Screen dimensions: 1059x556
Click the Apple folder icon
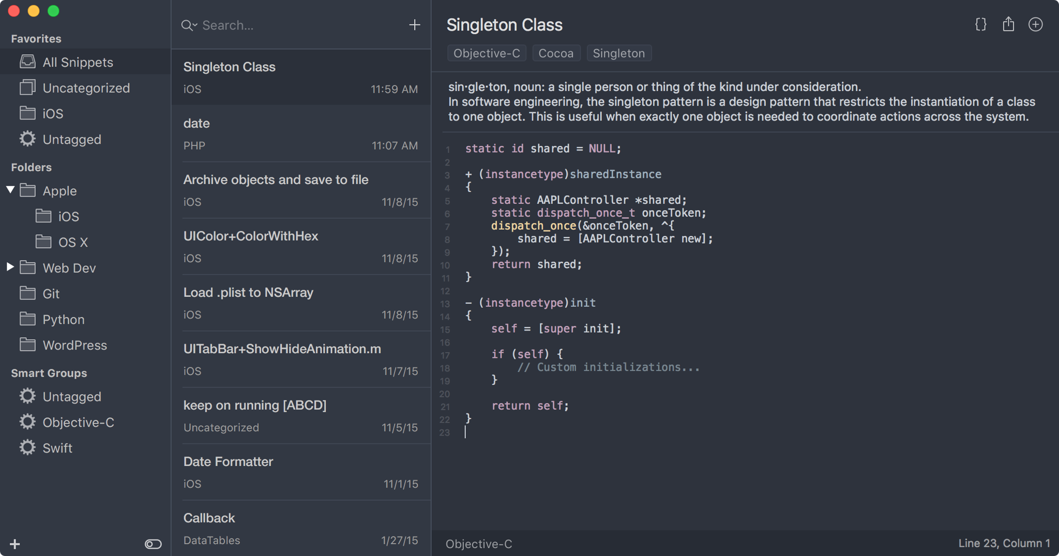coord(27,190)
